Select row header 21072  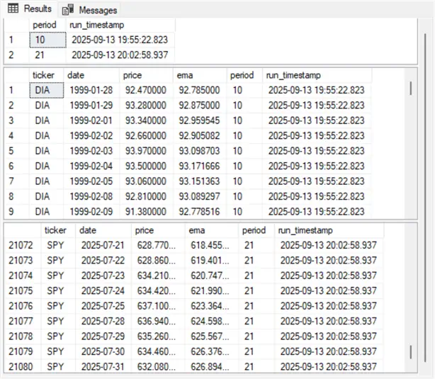point(23,245)
